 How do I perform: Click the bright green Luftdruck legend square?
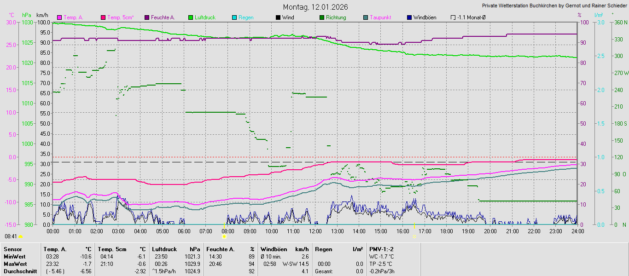click(x=190, y=17)
